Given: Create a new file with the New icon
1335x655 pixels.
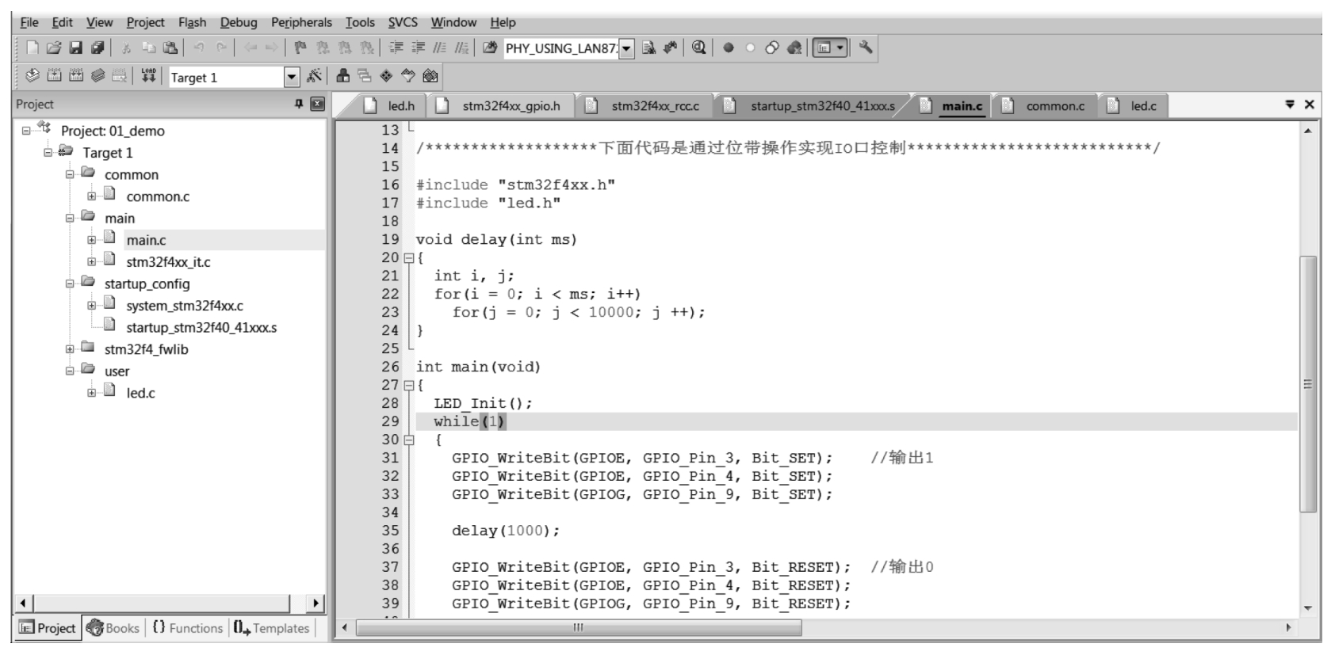Looking at the screenshot, I should 33,48.
